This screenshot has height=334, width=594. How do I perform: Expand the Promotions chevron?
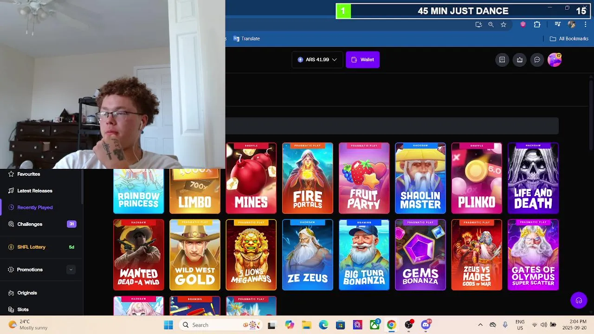[71, 270]
